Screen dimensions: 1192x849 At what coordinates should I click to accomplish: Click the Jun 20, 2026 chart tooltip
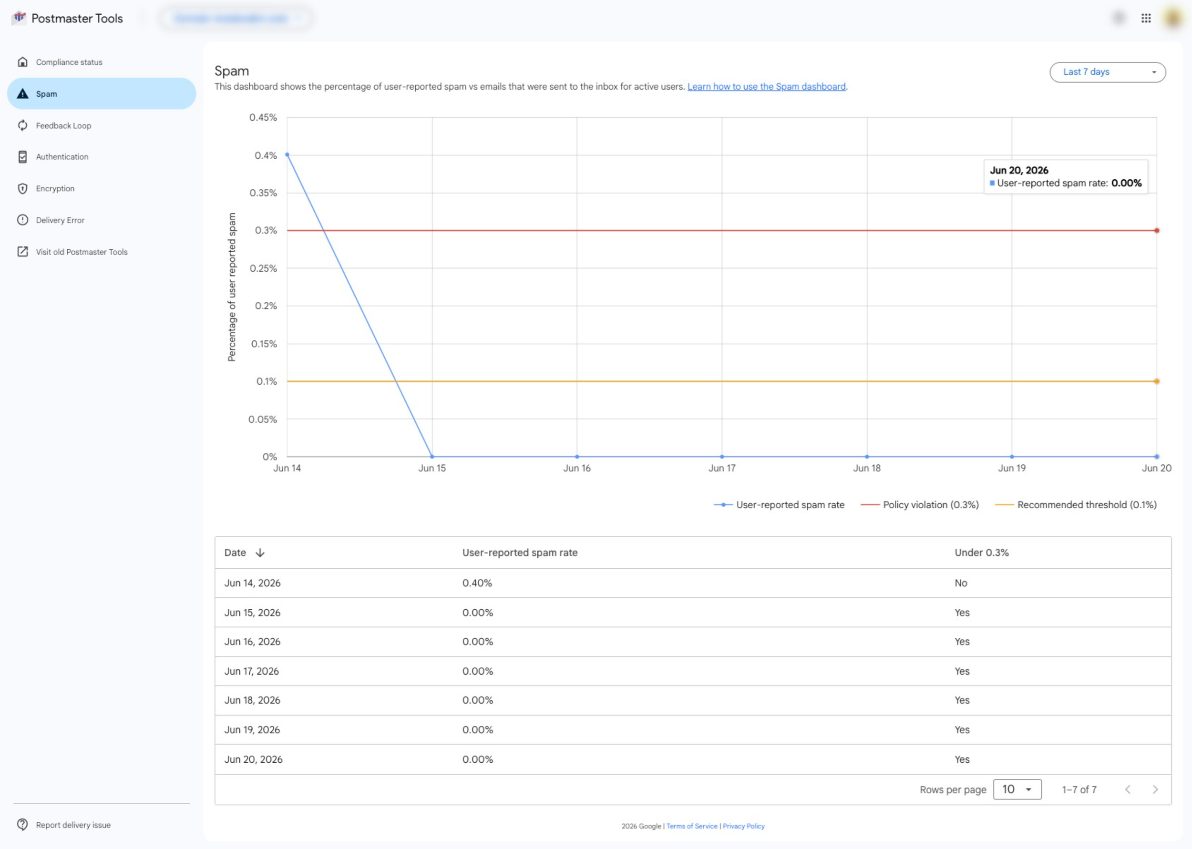(x=1066, y=177)
